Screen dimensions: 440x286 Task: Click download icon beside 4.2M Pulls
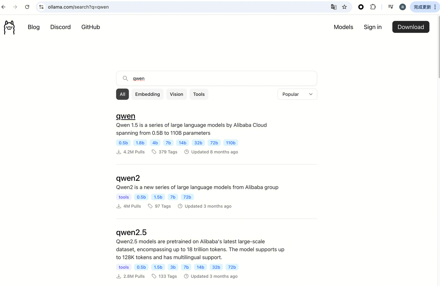(119, 152)
